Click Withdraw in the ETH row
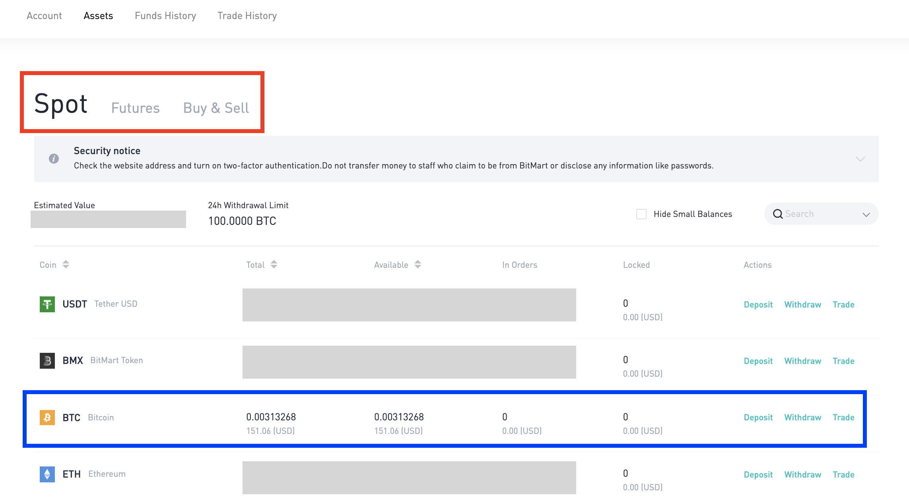This screenshot has width=909, height=503. pyautogui.click(x=803, y=475)
